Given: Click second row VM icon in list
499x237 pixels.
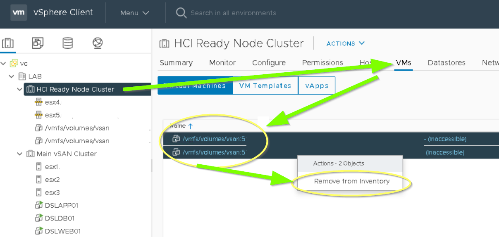Looking at the screenshot, I should [x=176, y=152].
